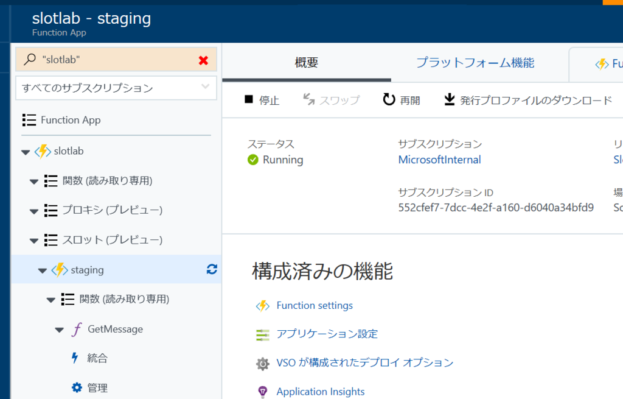623x399 pixels.
Task: Collapse 関数 (読み取り専用) under staging
Action: point(51,300)
